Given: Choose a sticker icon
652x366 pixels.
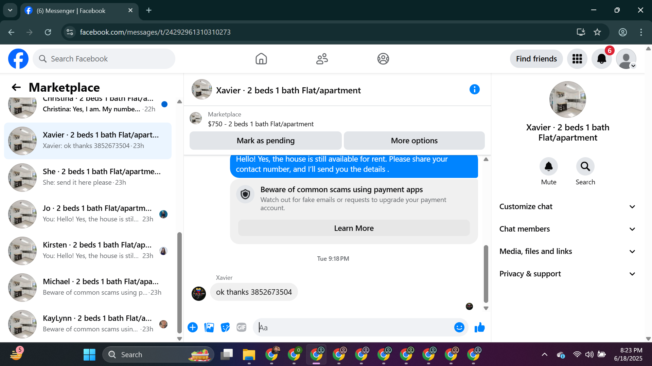Looking at the screenshot, I should coord(225,327).
